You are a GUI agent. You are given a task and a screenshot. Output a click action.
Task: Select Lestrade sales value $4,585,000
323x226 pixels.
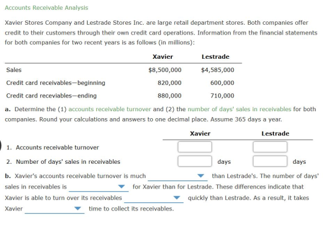(x=218, y=70)
